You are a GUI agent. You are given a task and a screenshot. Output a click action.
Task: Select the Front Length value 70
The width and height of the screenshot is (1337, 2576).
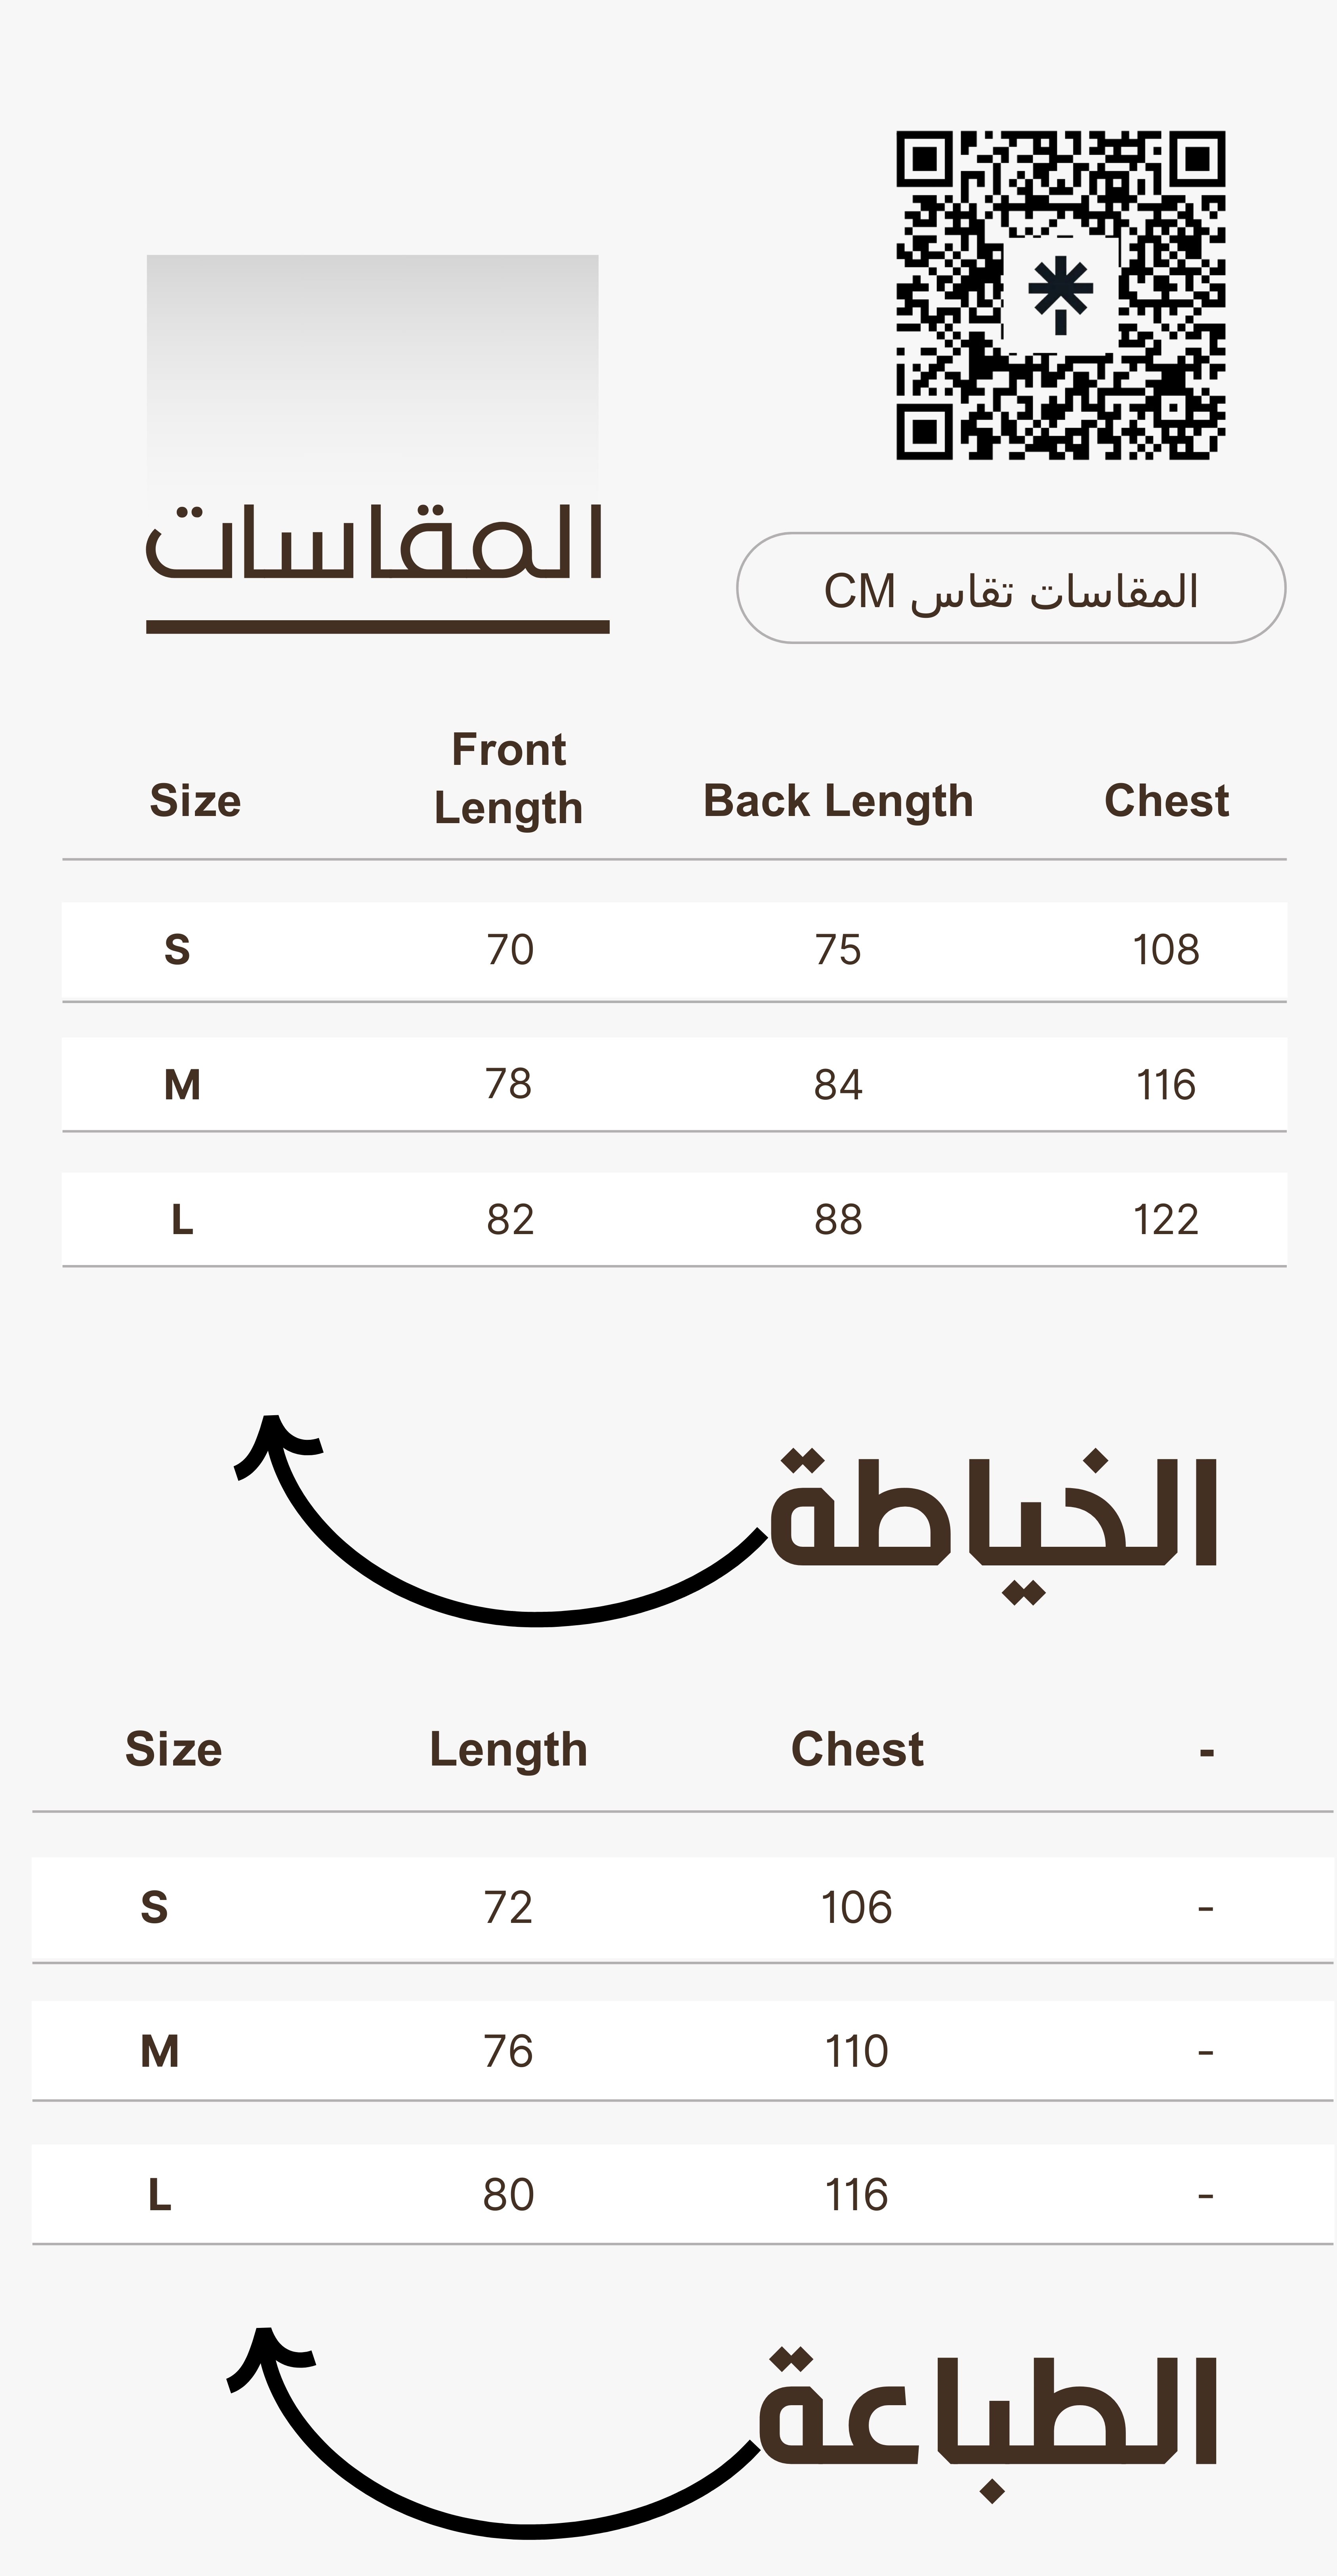click(509, 949)
